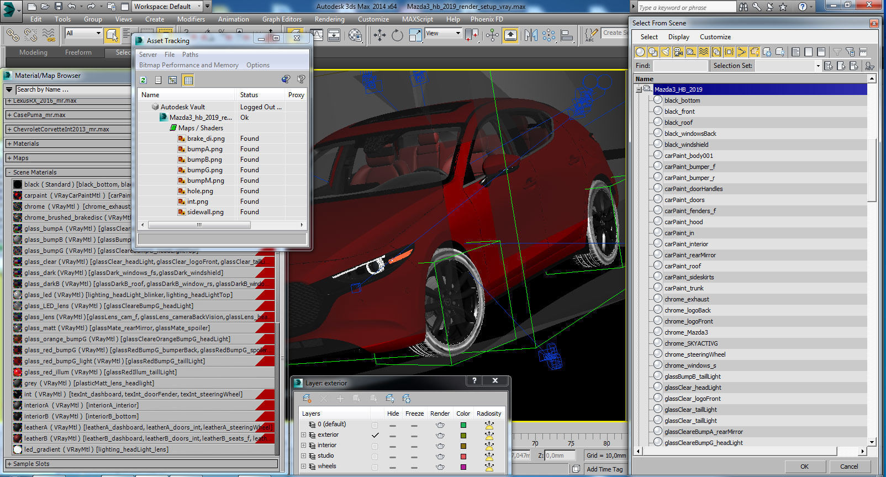Click the red color swatch of studio layer
The image size is (886, 477).
[x=463, y=456]
